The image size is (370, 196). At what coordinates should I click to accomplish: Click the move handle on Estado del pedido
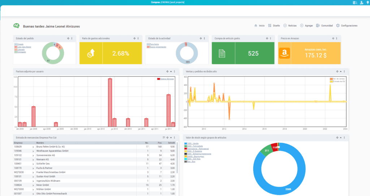68,38
